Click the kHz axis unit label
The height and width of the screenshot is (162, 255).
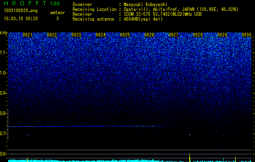coord(4,33)
